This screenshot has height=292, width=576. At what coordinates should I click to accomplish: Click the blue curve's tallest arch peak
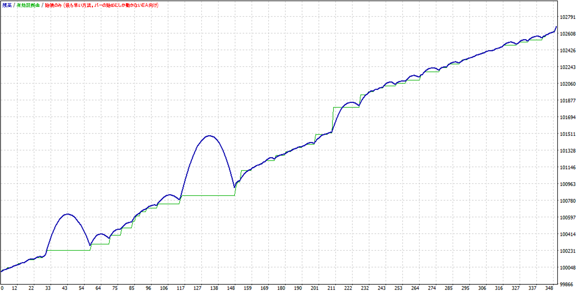point(209,136)
